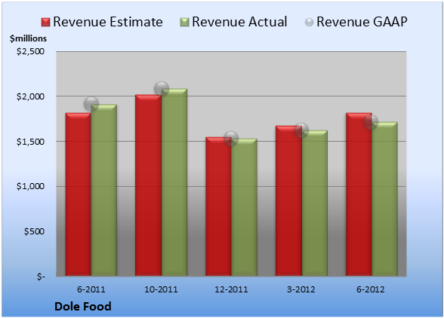Viewport: 444px width, 318px height.
Task: Click the '$millions' axis unit label
Action: point(28,38)
